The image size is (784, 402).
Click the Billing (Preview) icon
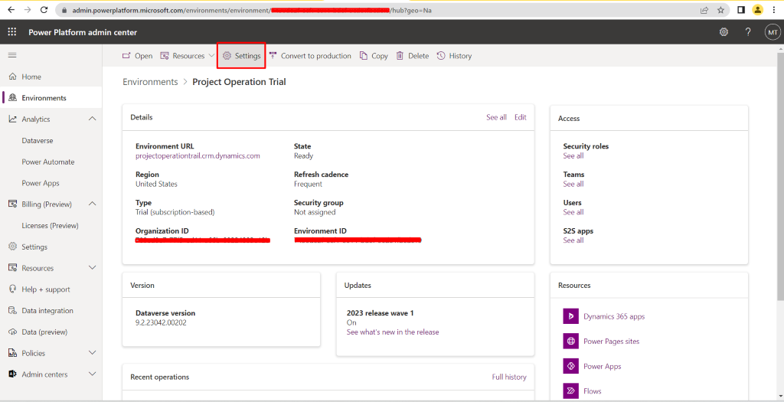[x=12, y=204]
